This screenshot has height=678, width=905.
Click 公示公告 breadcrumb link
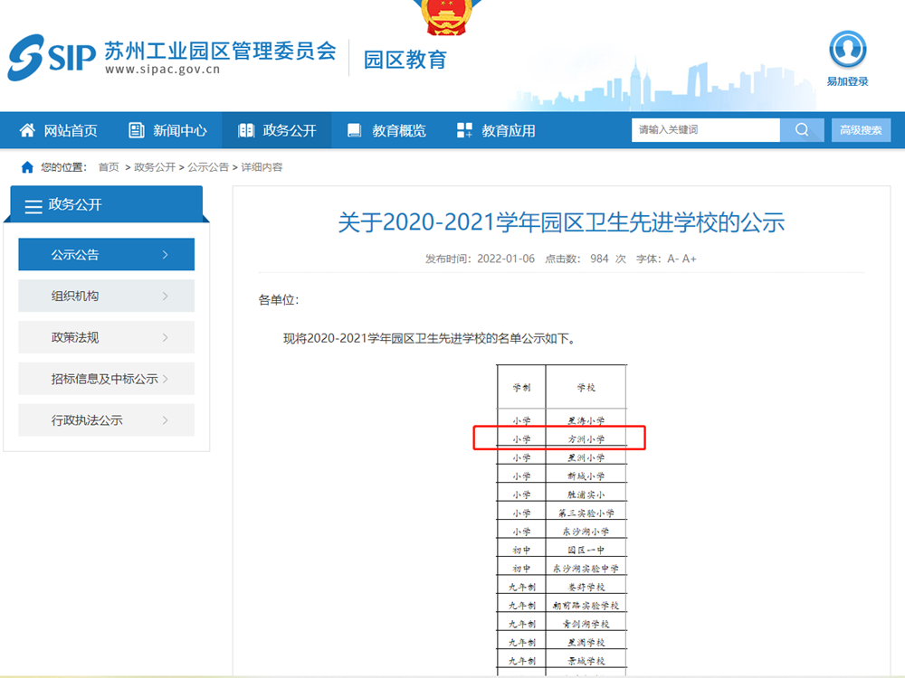(x=208, y=167)
